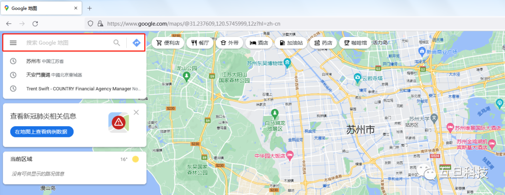The height and width of the screenshot is (195, 505).
Task: Click the 苏州大学 university marker
Action: pos(434,118)
